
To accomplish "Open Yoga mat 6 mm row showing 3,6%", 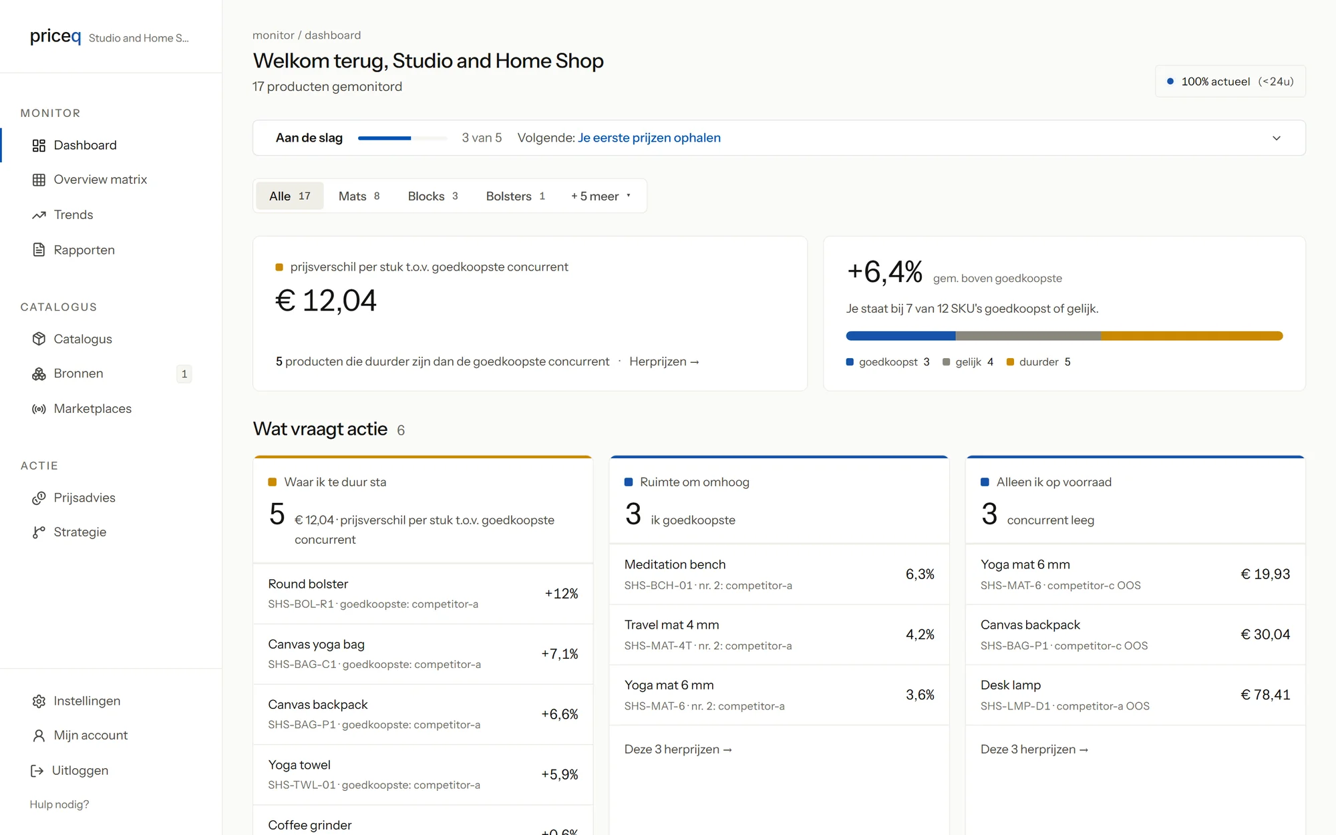I will tap(779, 695).
